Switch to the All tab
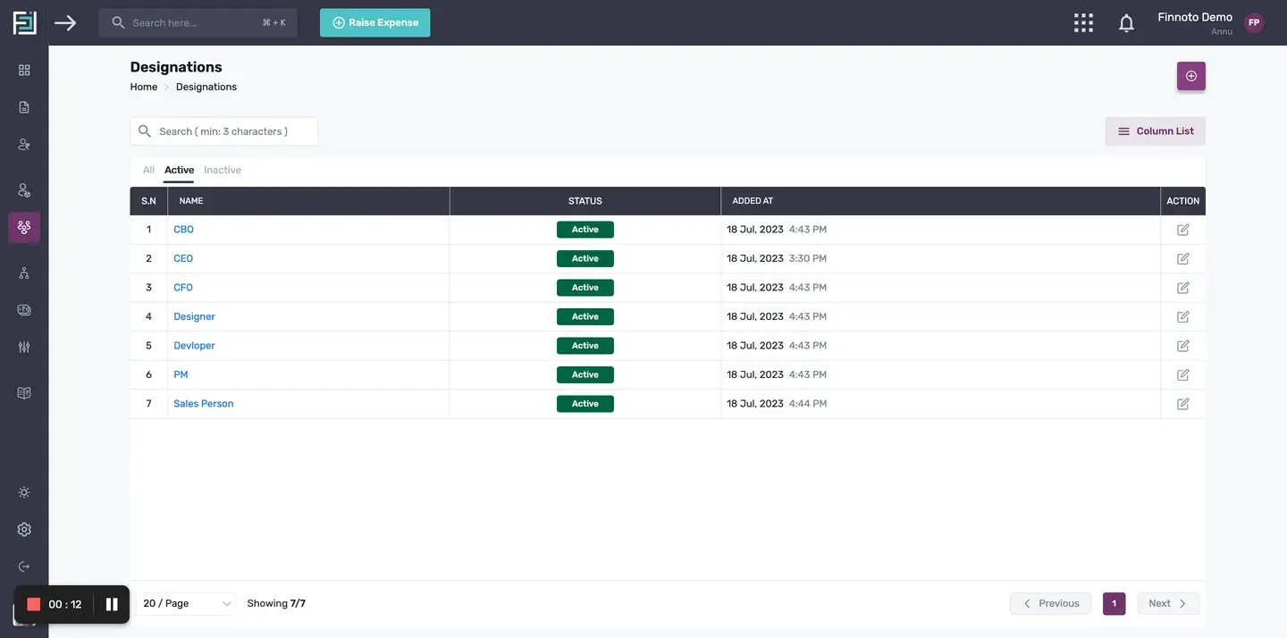The width and height of the screenshot is (1287, 638). pyautogui.click(x=148, y=170)
